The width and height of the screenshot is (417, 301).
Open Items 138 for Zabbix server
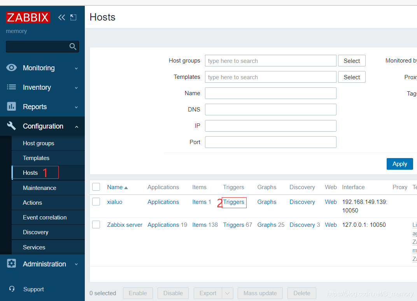click(x=200, y=225)
